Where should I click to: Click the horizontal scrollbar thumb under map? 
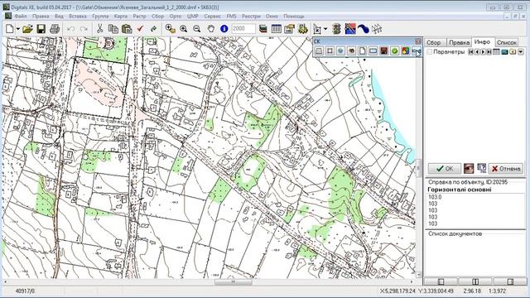click(234, 281)
